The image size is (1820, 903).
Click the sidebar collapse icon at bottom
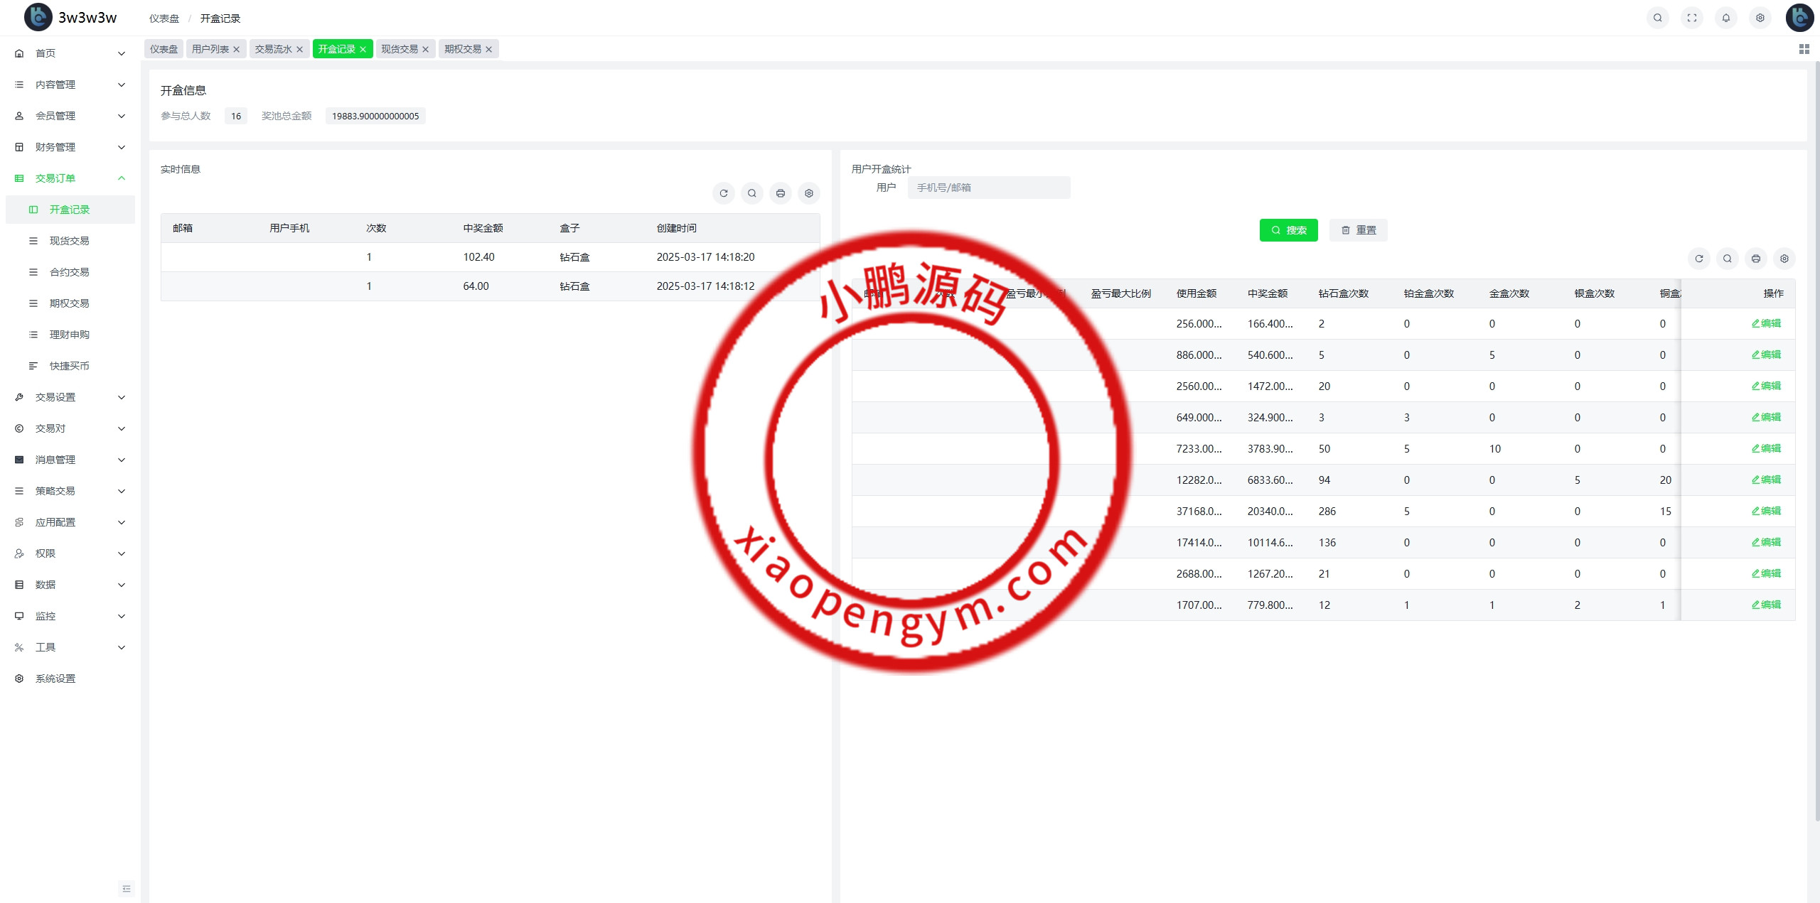(127, 888)
